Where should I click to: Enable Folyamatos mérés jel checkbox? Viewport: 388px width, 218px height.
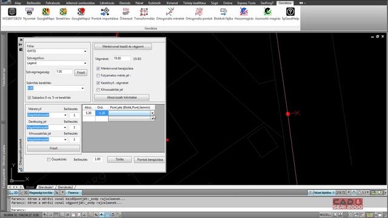pyautogui.click(x=98, y=75)
